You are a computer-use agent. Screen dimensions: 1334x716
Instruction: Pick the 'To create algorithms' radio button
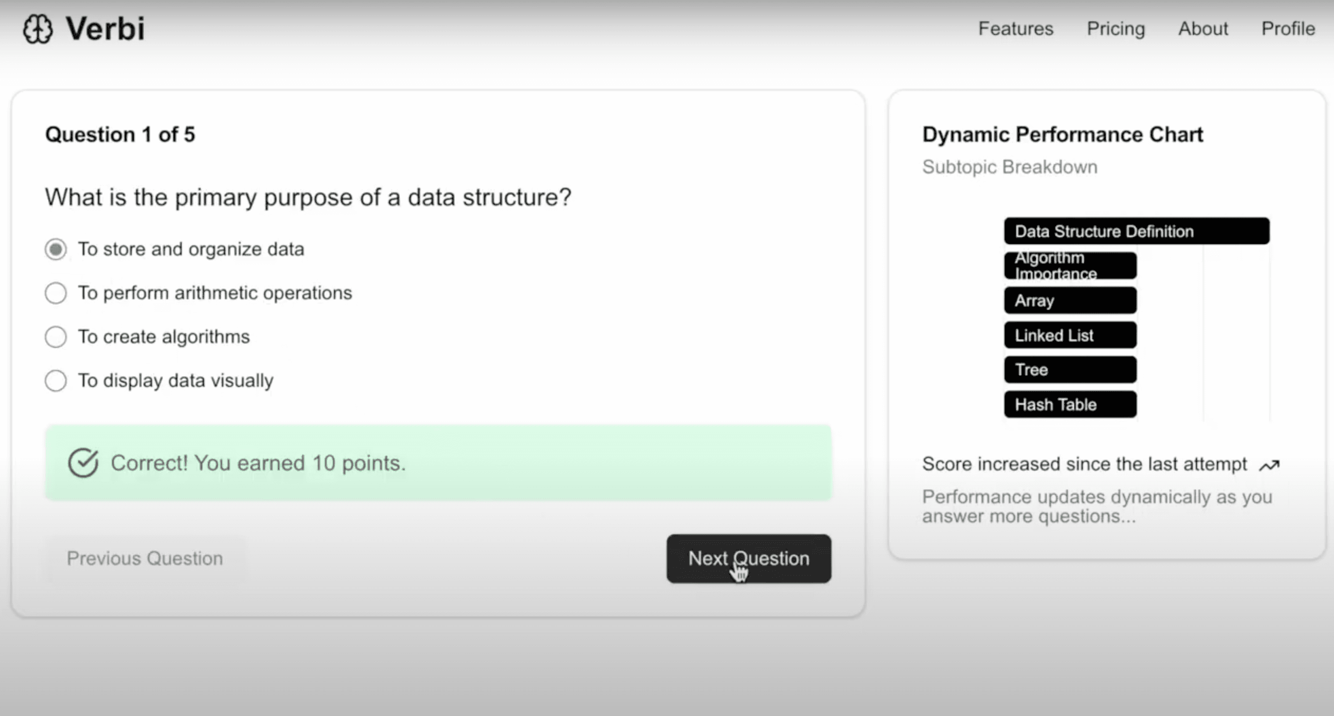click(x=56, y=337)
